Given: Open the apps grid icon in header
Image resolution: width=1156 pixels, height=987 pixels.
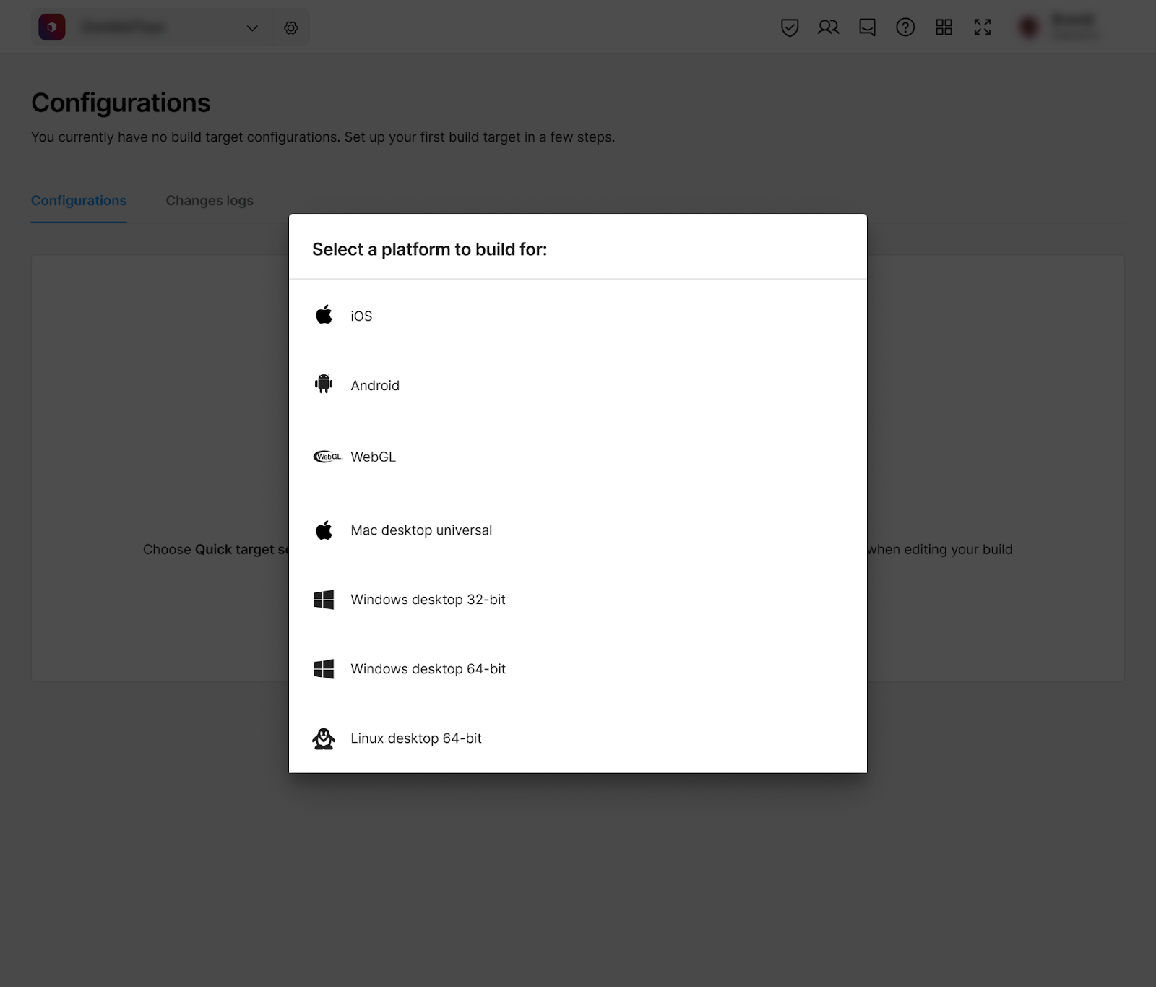Looking at the screenshot, I should pyautogui.click(x=944, y=27).
